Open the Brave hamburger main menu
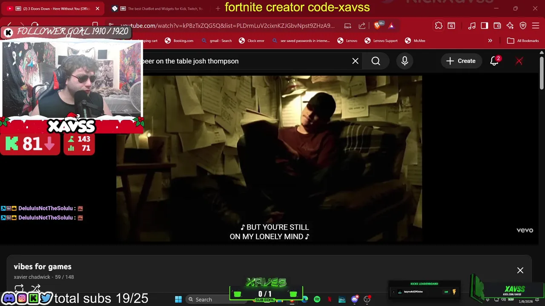 pyautogui.click(x=536, y=26)
